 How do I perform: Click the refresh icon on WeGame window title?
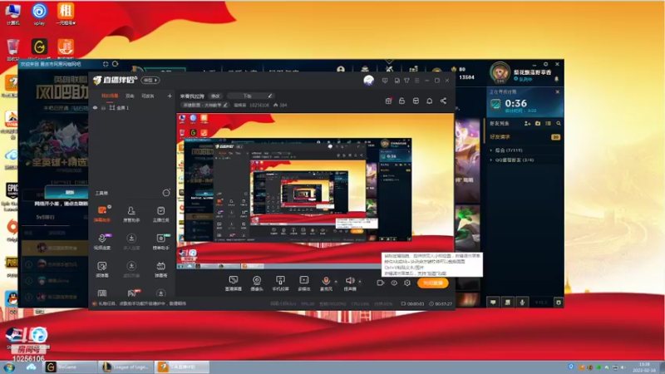click(115, 64)
